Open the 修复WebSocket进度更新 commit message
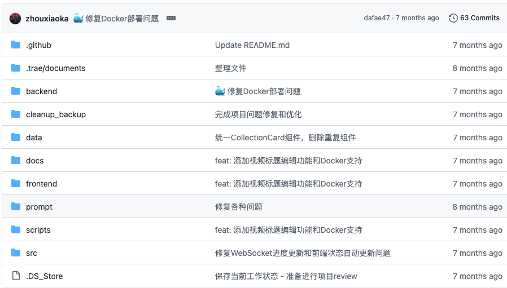This screenshot has width=507, height=288. coord(303,253)
